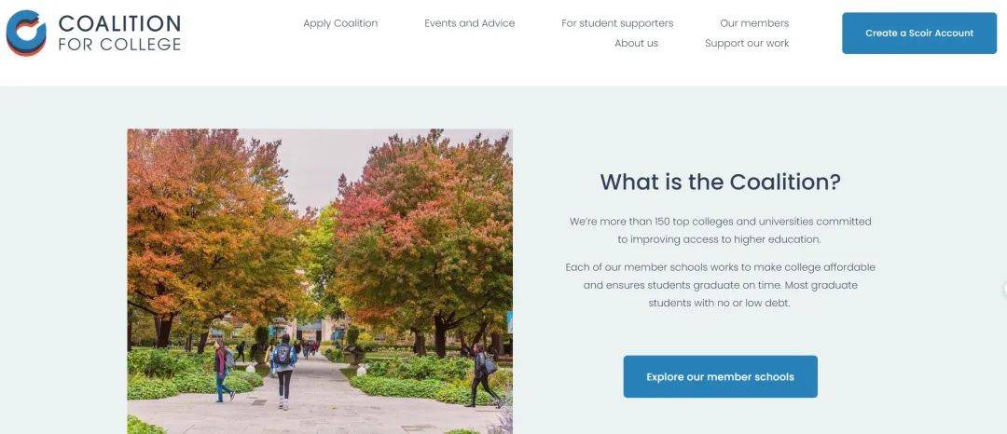The image size is (1007, 434).
Task: Click Explore our member schools button
Action: (x=720, y=376)
